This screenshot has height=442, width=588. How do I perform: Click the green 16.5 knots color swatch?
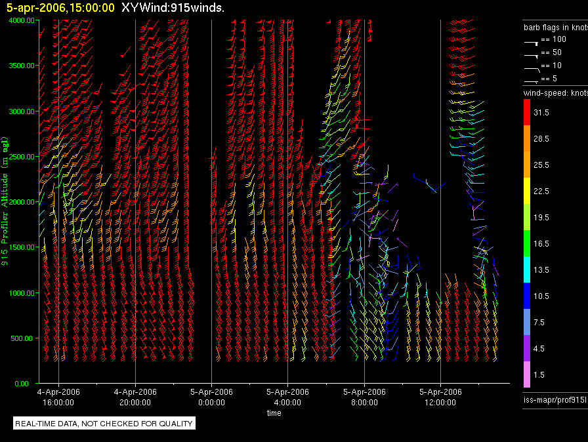(528, 243)
